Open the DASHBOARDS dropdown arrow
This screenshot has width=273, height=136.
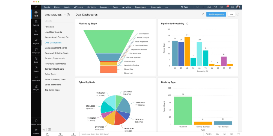[x=65, y=15]
